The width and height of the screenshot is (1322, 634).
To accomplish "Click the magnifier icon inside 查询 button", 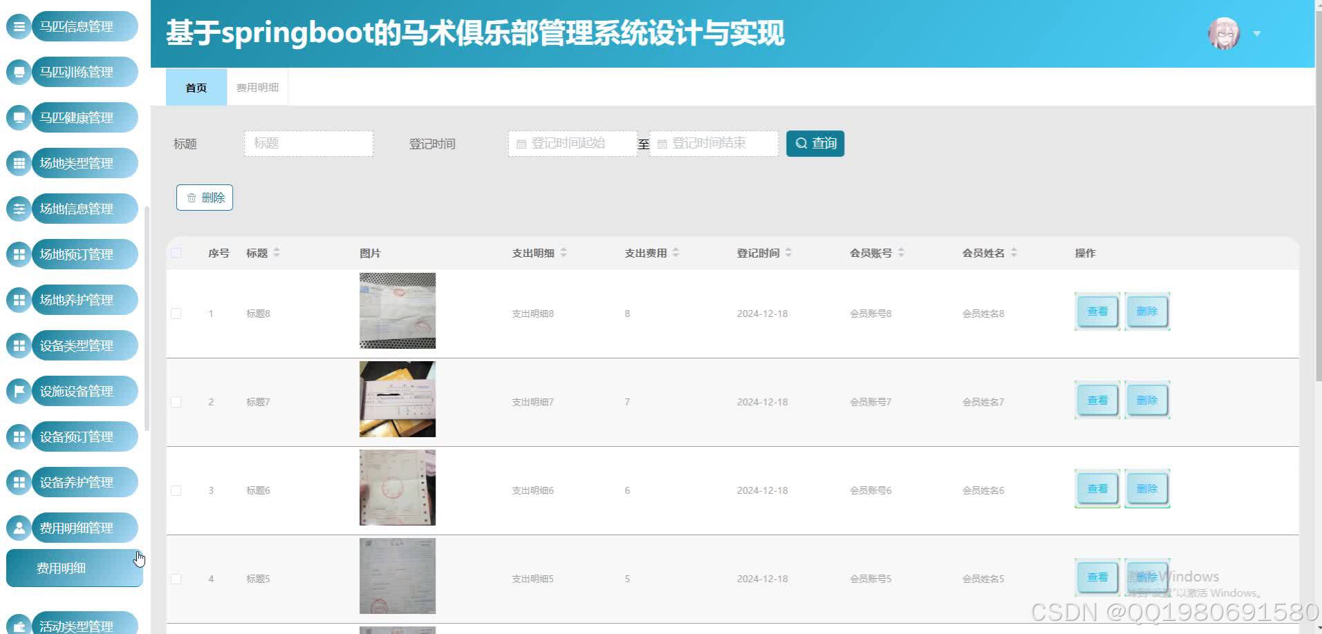I will pos(801,143).
